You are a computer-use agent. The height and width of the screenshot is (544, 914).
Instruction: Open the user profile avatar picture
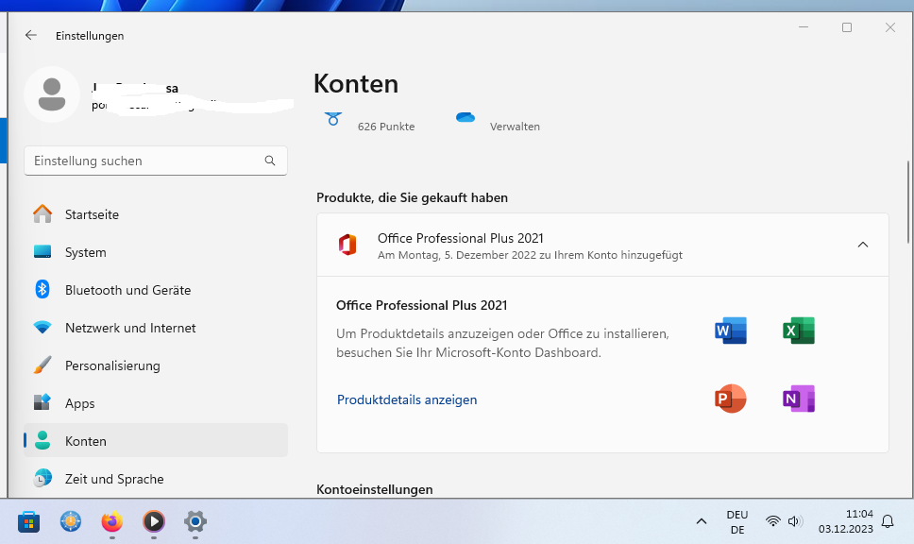click(52, 94)
